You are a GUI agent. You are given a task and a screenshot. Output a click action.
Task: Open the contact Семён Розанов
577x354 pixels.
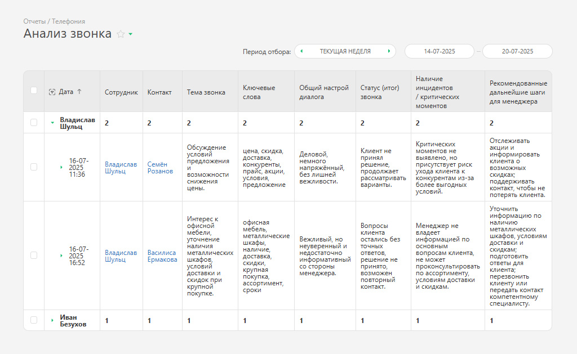pyautogui.click(x=160, y=168)
